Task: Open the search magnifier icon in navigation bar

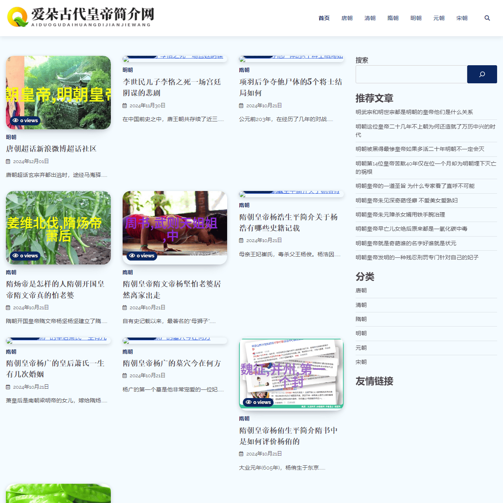Action: tap(487, 18)
